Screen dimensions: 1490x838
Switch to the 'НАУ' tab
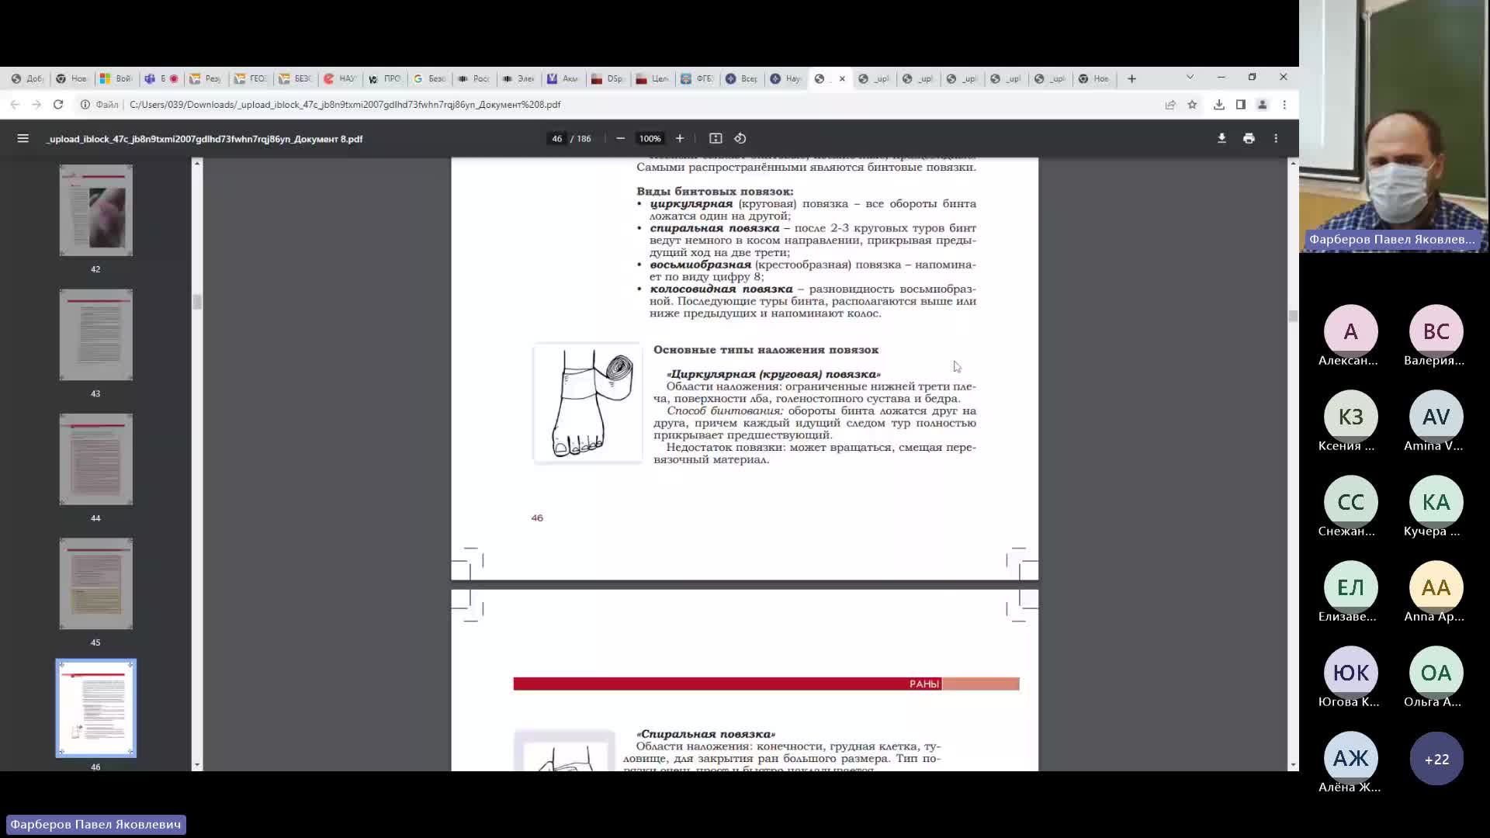[340, 78]
